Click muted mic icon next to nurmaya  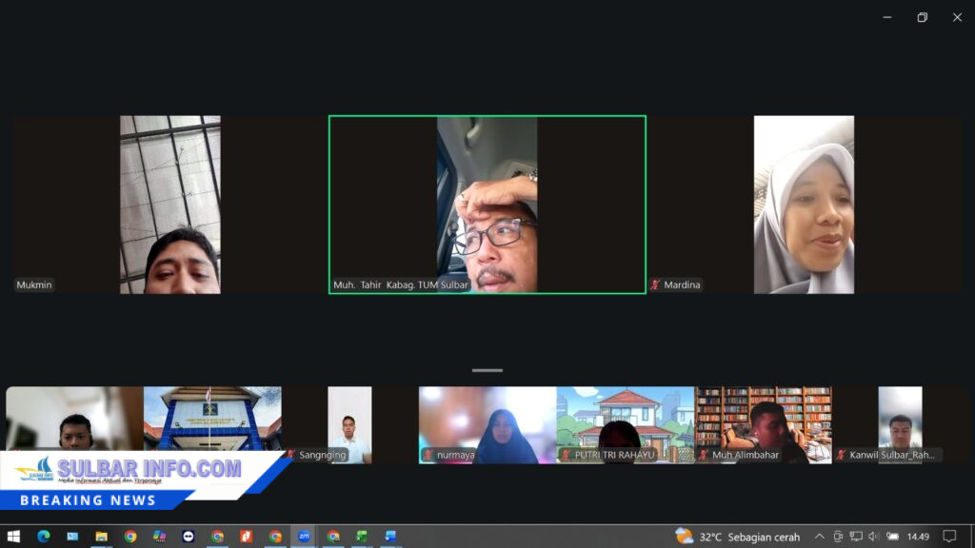click(x=428, y=455)
